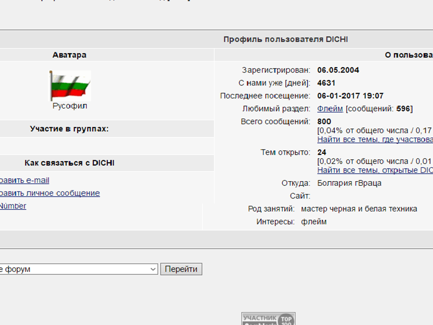Click the Участие в группах header
Viewport: 433px width, 325px height.
click(69, 129)
